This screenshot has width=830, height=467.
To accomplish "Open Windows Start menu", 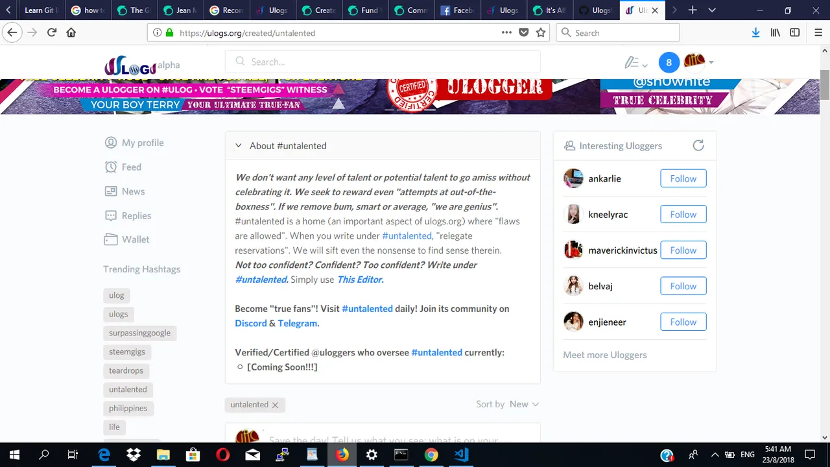I will point(14,455).
